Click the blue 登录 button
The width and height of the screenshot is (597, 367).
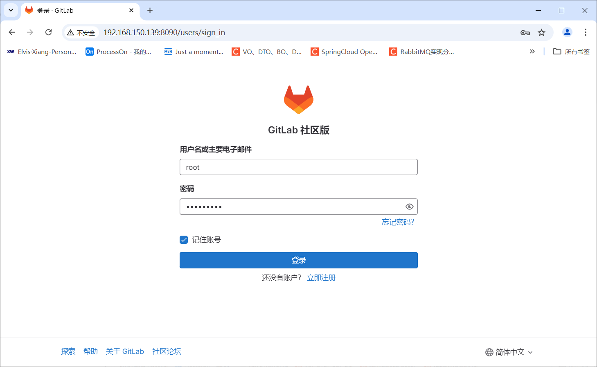(299, 260)
